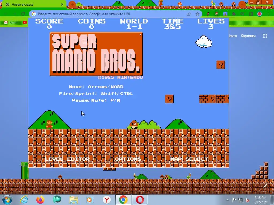This screenshot has height=205, width=274.
Task: Reload the current browser page
Action: point(23,14)
